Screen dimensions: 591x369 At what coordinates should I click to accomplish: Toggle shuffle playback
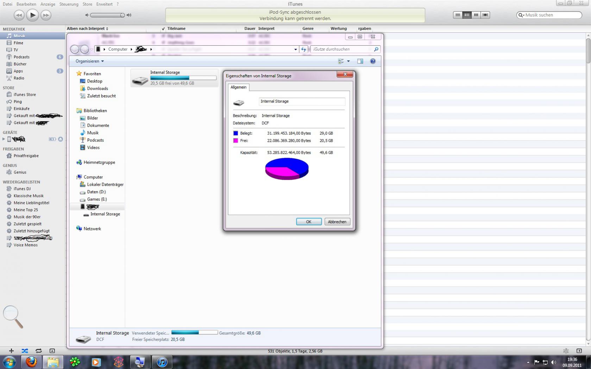[25, 351]
